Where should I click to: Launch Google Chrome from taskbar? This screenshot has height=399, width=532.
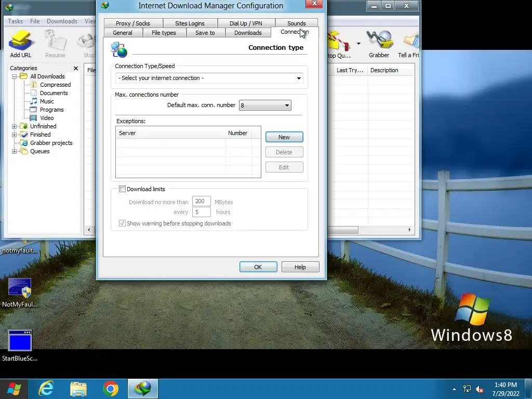click(x=111, y=389)
